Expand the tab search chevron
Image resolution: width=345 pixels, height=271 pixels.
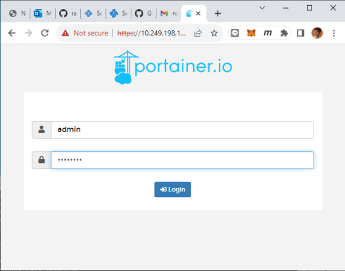tap(262, 8)
